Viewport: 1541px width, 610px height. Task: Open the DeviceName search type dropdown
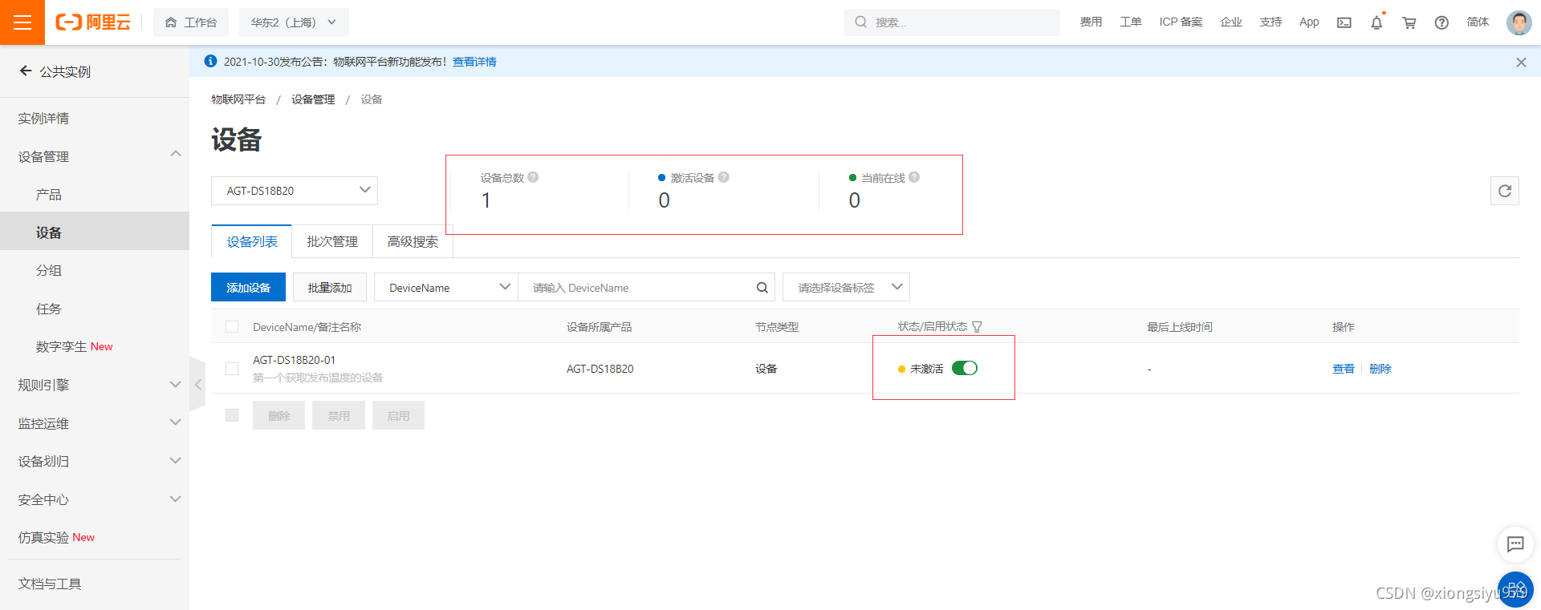pyautogui.click(x=446, y=288)
